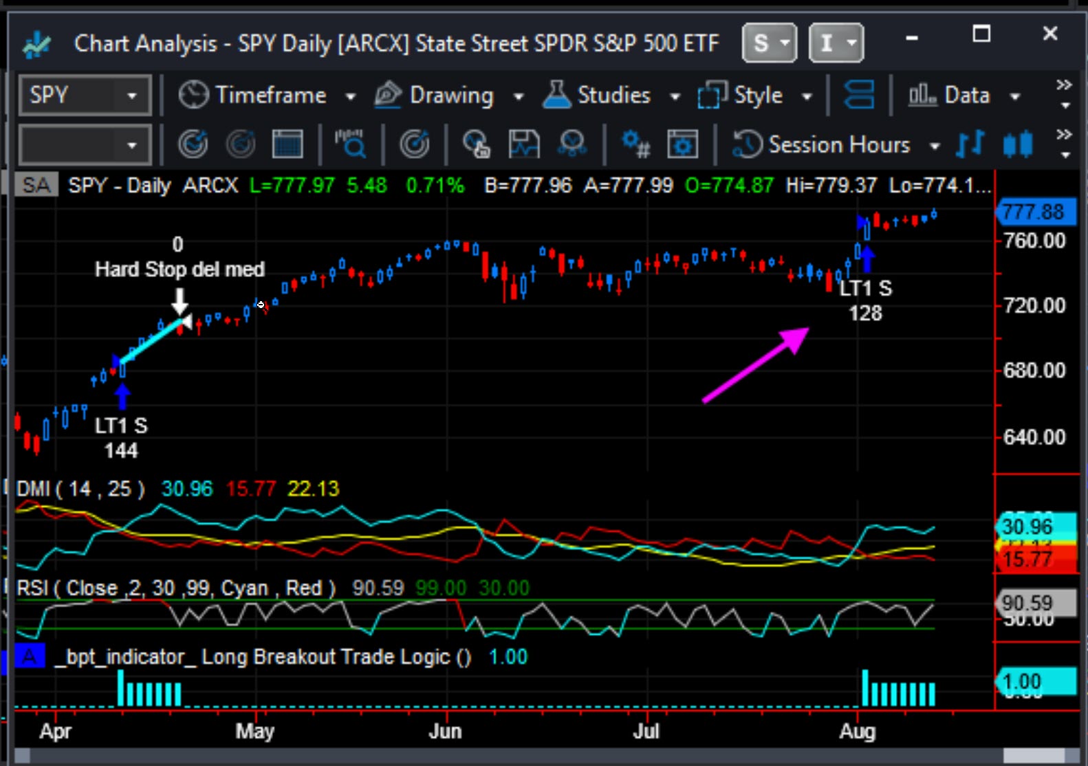
Task: Click the gears with hash icon
Action: [635, 144]
